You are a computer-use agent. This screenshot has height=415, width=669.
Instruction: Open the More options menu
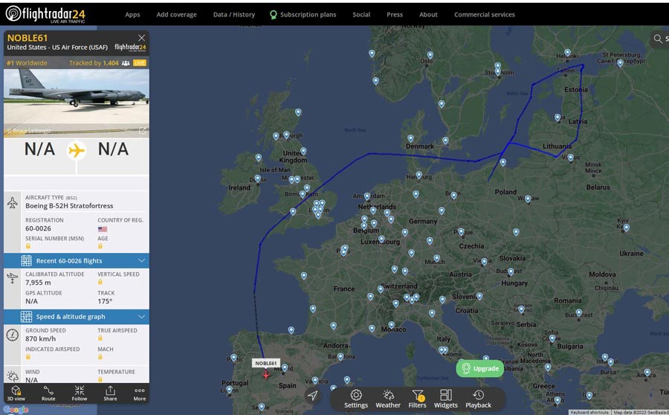[x=140, y=393]
